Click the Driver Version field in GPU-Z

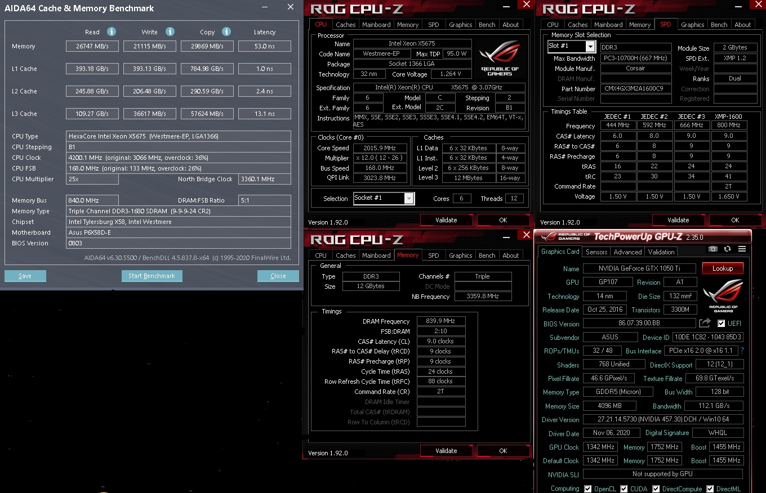(663, 419)
